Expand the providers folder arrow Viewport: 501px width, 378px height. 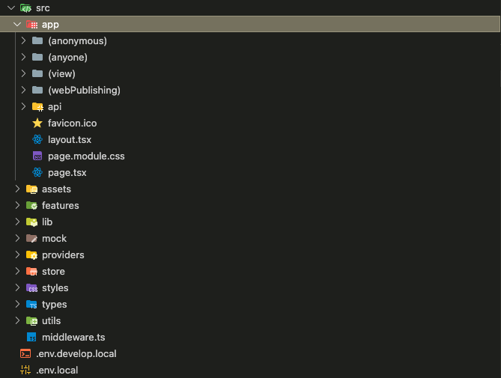(17, 254)
